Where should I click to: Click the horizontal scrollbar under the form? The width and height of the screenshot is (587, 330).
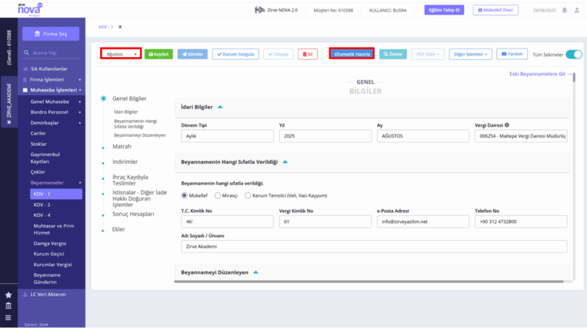(369, 281)
